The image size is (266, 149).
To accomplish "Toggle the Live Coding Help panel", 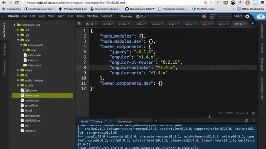I will tap(262, 89).
